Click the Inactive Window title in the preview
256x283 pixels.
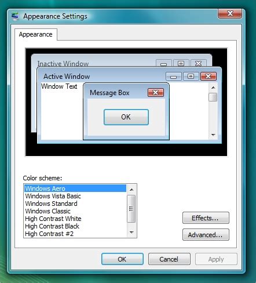(x=63, y=63)
